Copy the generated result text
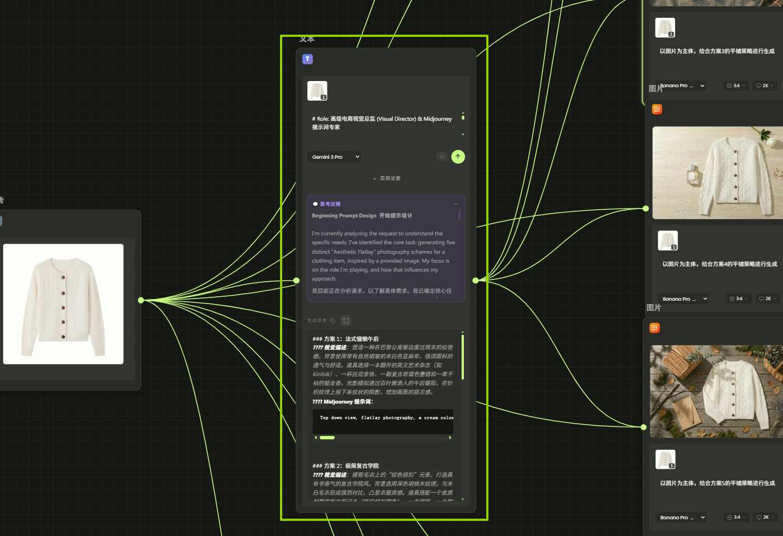Screen dimensions: 783x536 click(x=333, y=321)
